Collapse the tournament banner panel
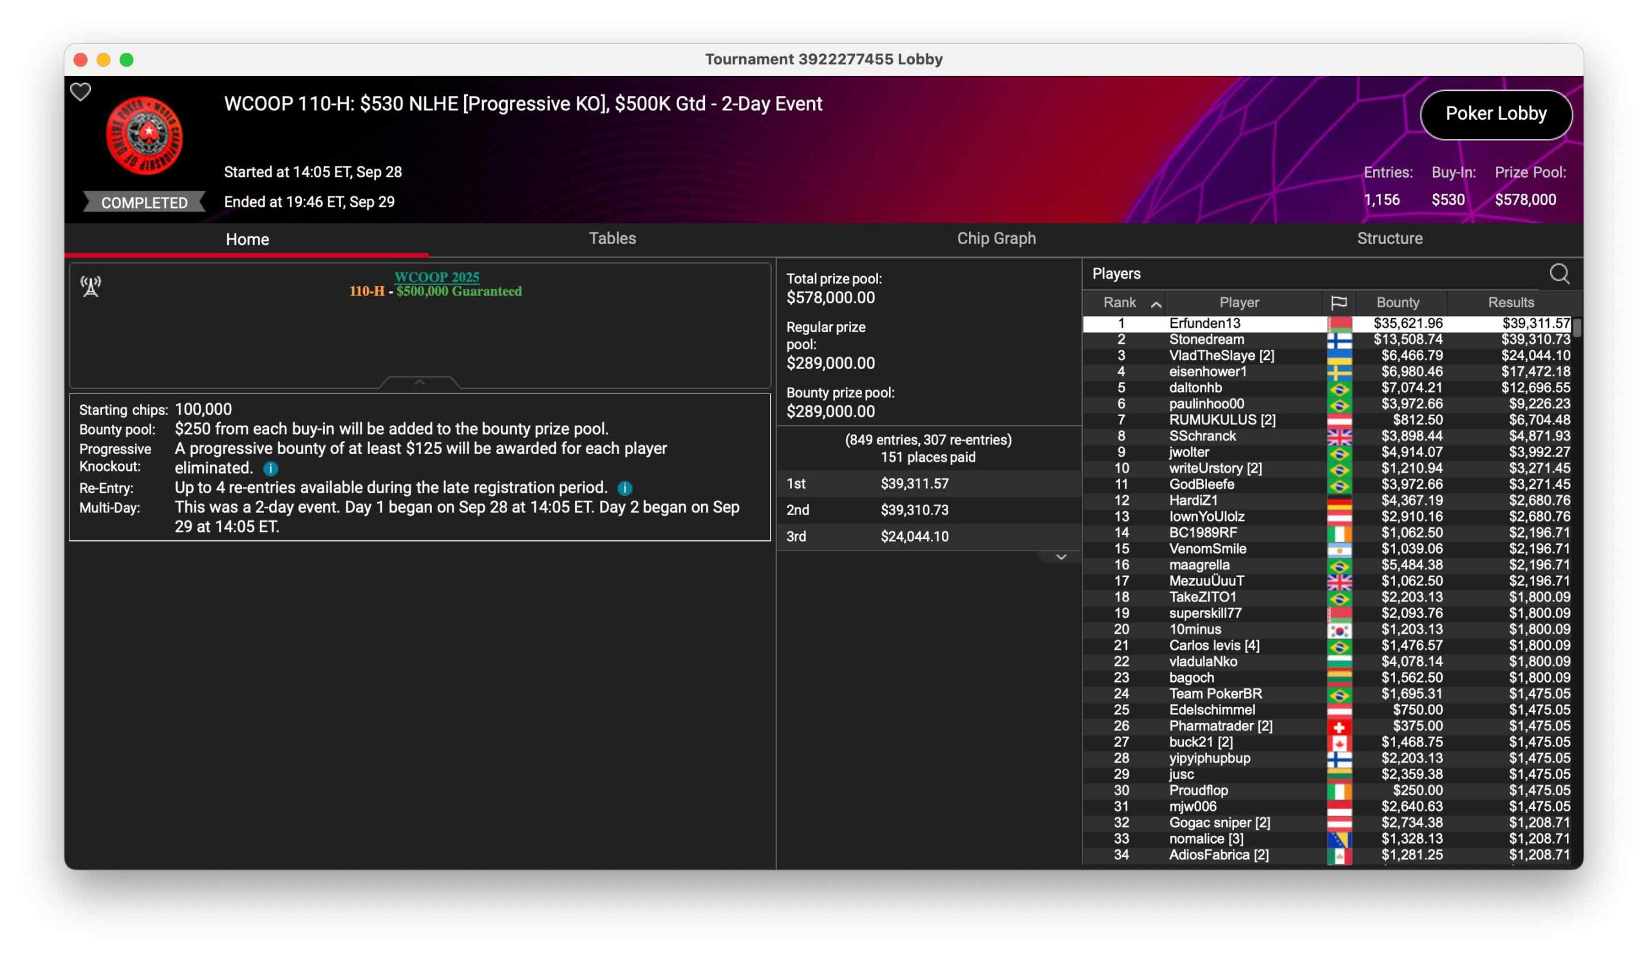The height and width of the screenshot is (955, 1648). tap(420, 382)
